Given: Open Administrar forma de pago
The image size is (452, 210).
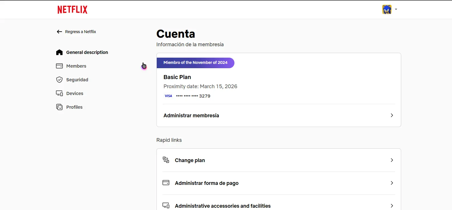Looking at the screenshot, I should [x=279, y=183].
